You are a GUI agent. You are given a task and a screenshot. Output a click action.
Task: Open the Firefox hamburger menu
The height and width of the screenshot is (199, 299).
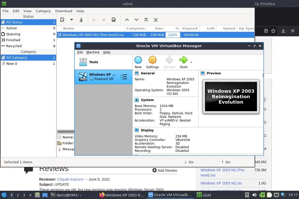pyautogui.click(x=293, y=31)
